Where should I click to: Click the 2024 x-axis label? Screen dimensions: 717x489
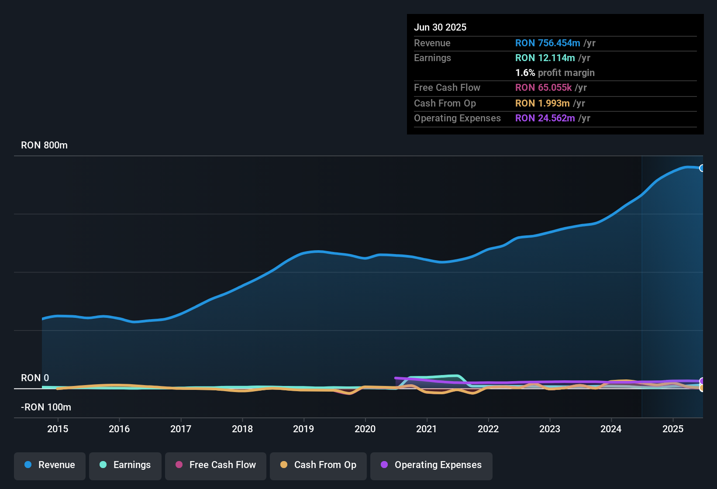tap(611, 429)
